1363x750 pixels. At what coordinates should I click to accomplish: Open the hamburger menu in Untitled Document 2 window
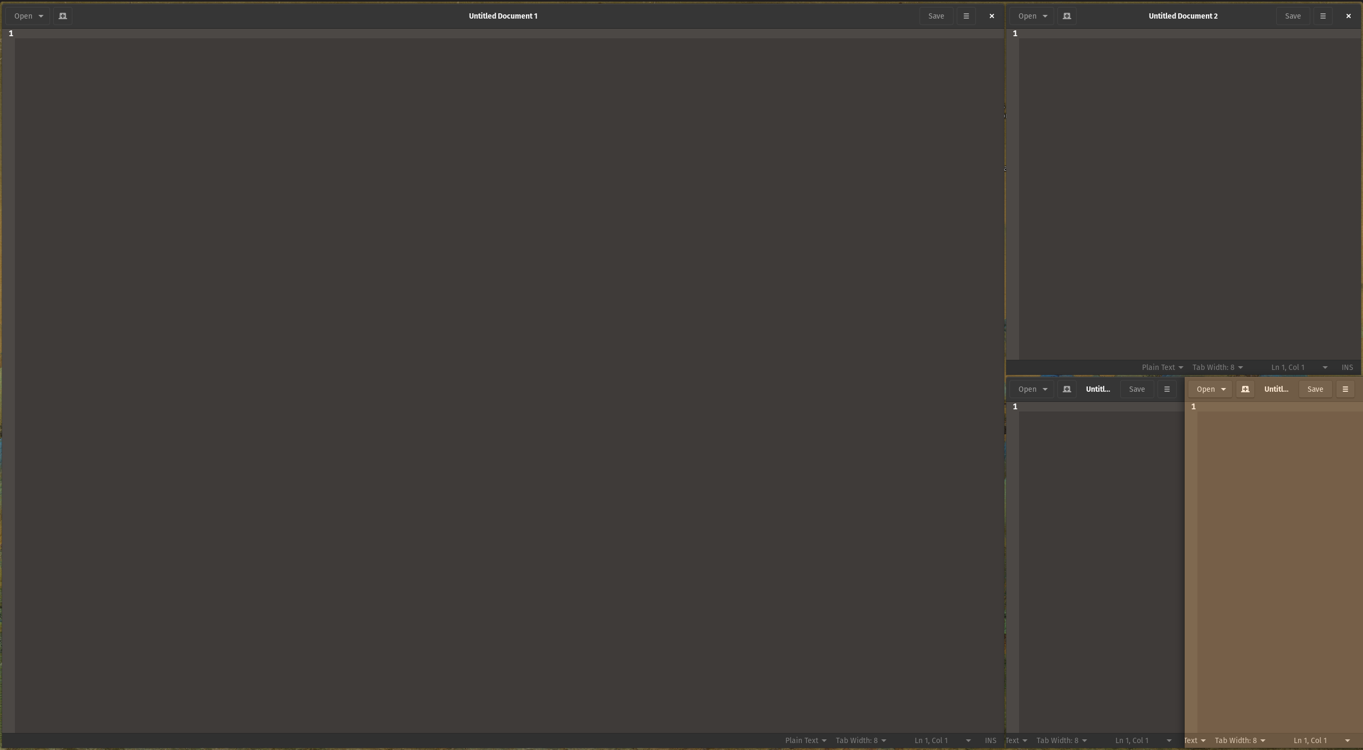point(1323,16)
